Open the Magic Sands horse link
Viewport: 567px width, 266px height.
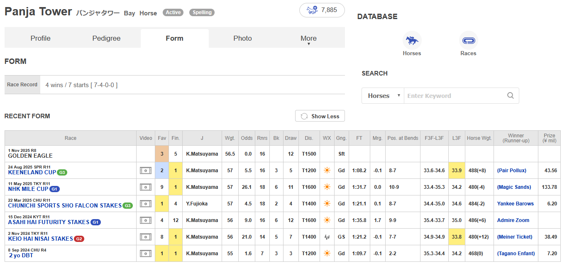click(514, 187)
